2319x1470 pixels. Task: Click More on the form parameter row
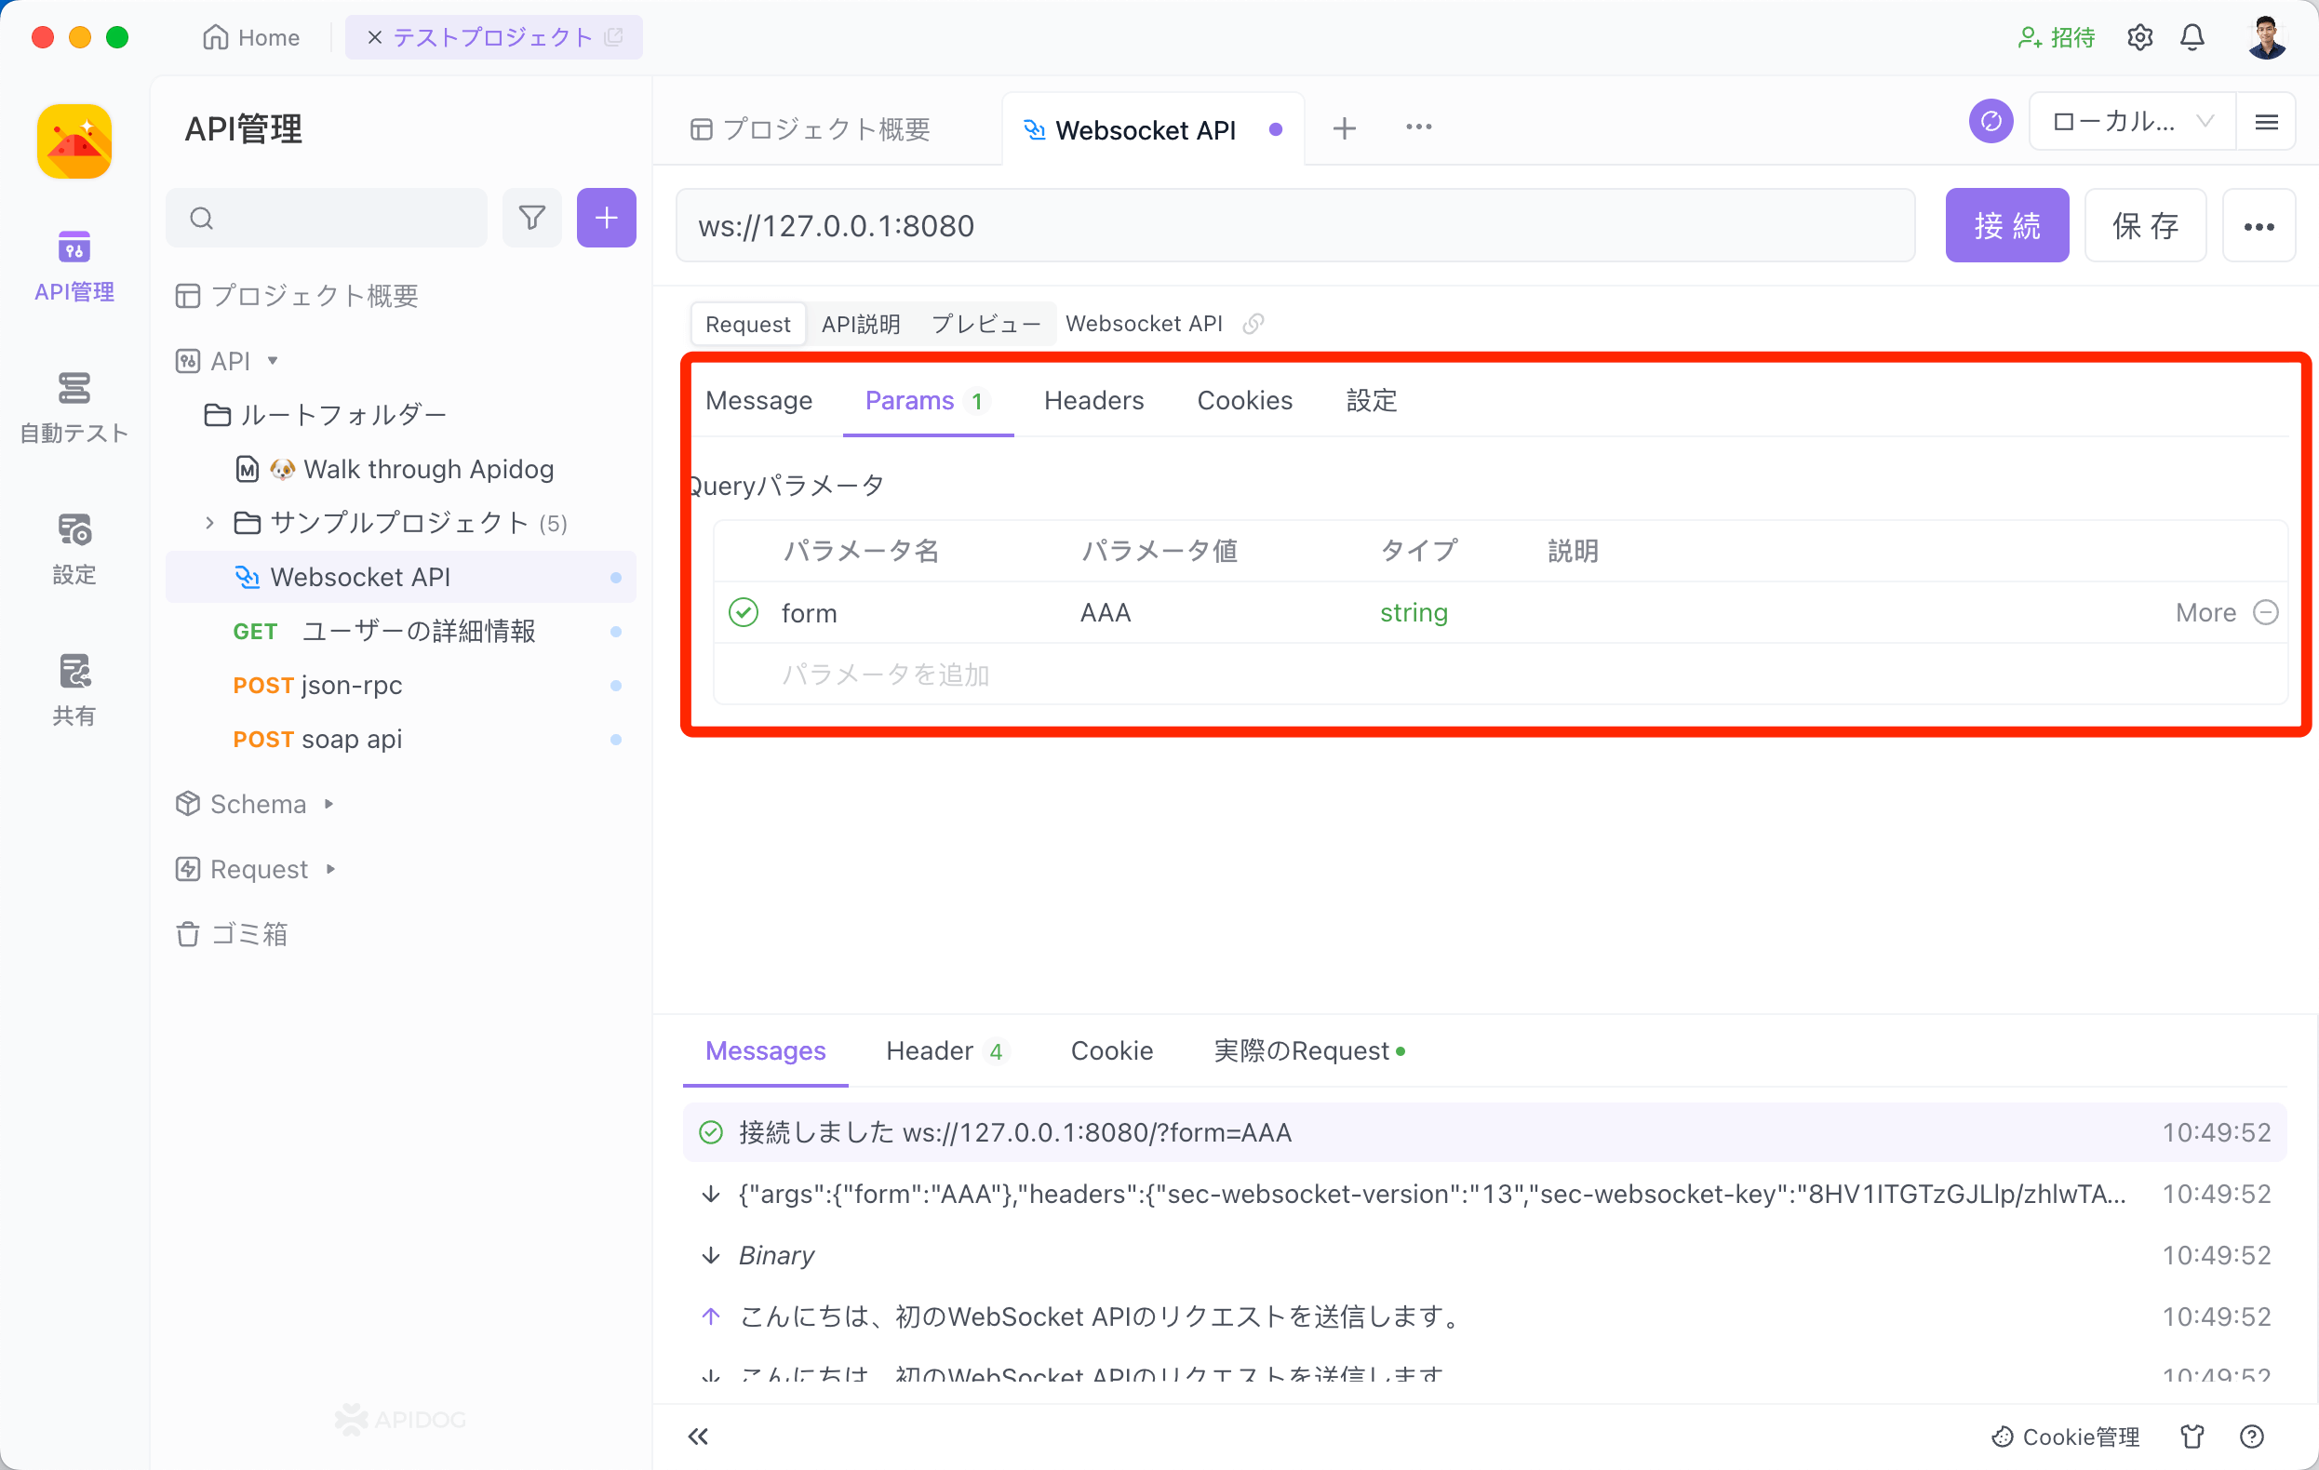(2205, 612)
